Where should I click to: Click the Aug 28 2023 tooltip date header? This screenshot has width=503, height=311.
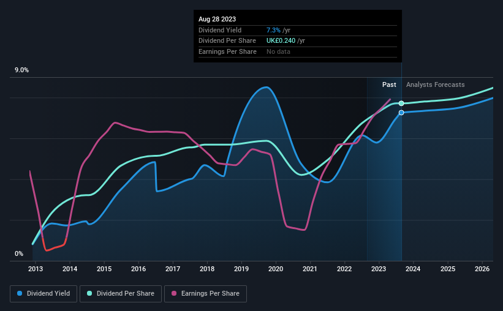click(217, 19)
